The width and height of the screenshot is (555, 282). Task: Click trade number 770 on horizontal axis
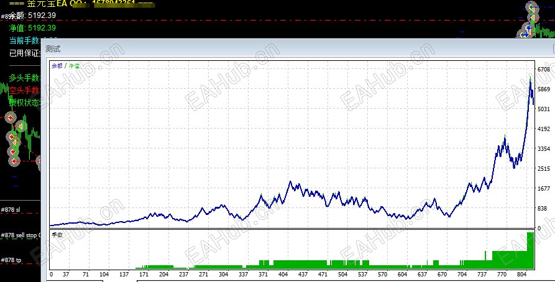[502, 274]
